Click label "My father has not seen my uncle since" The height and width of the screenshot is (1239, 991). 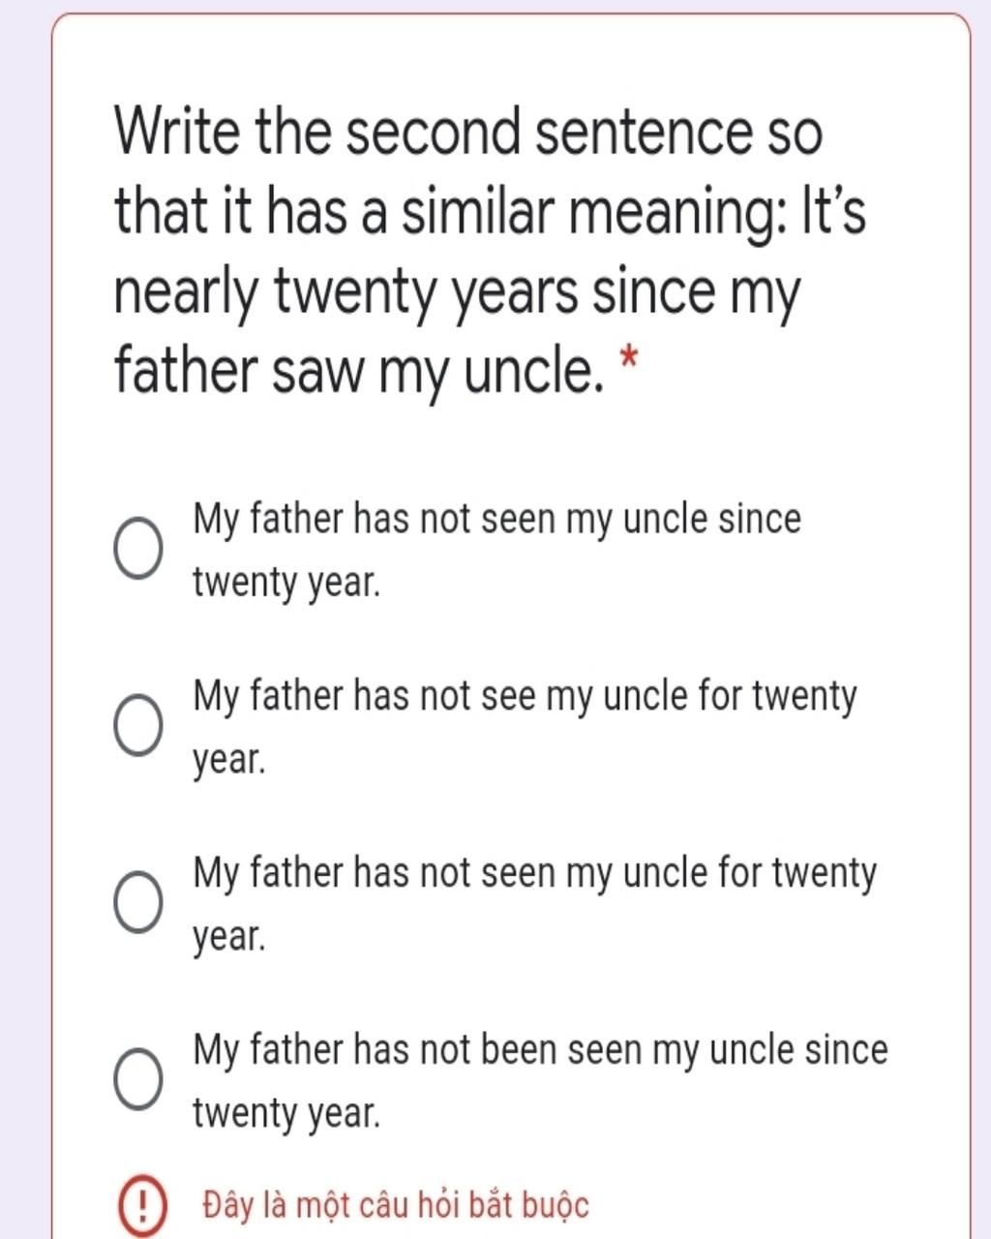497,520
